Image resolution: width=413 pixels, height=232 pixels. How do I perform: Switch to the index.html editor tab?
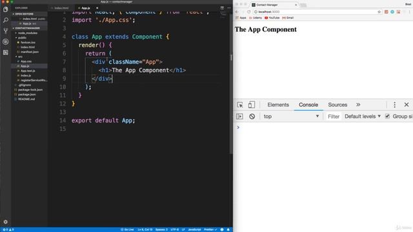61,8
